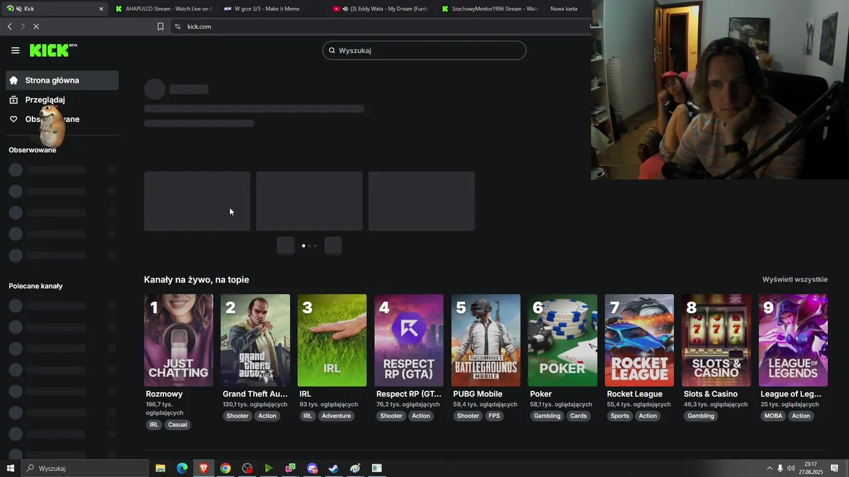The width and height of the screenshot is (849, 477).
Task: Open the Just Chatting category thumbnail
Action: 178,340
